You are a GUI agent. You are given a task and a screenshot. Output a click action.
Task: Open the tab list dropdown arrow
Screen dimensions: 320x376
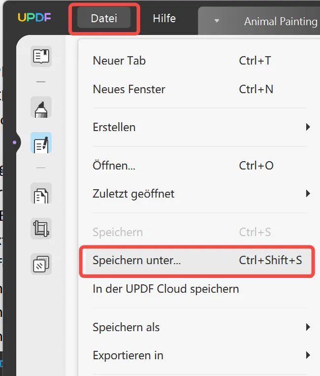pos(217,21)
